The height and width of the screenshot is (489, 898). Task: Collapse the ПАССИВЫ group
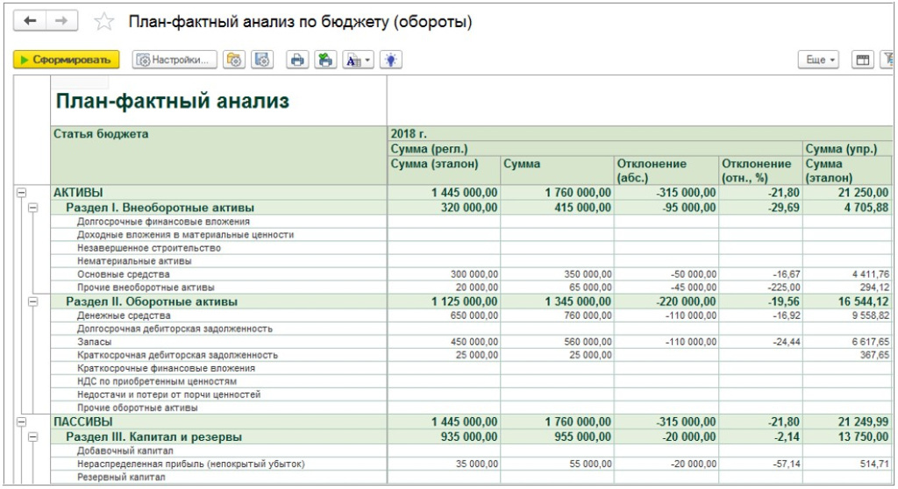(x=21, y=422)
